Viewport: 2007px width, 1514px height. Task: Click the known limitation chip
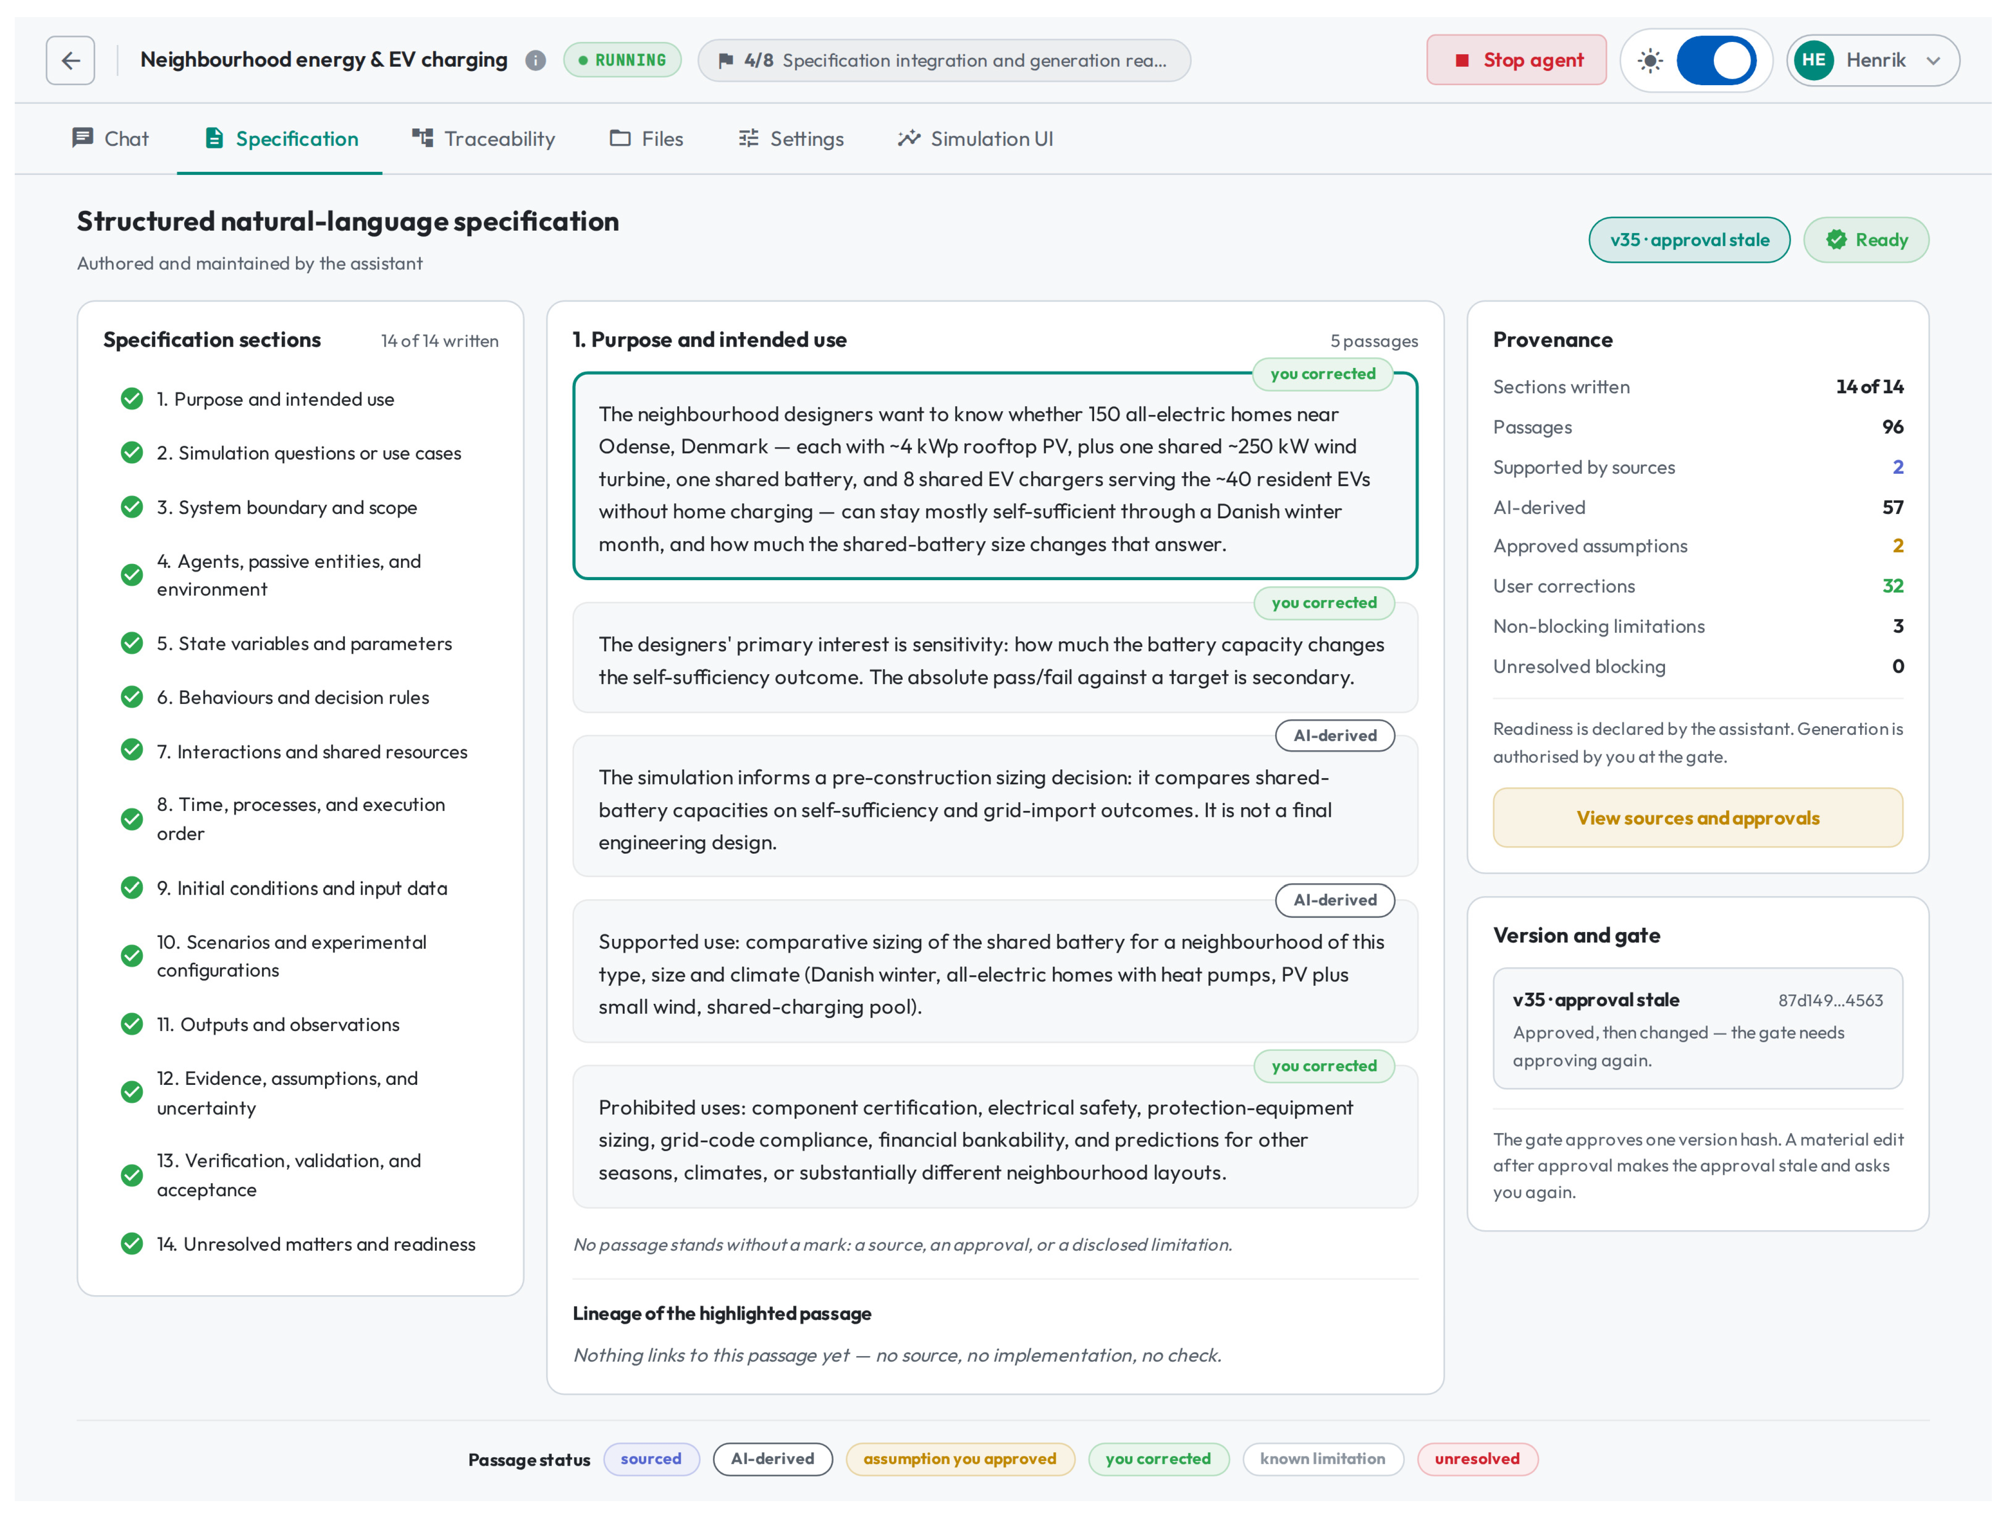[x=1323, y=1459]
